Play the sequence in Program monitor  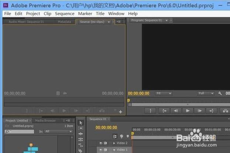point(188,111)
